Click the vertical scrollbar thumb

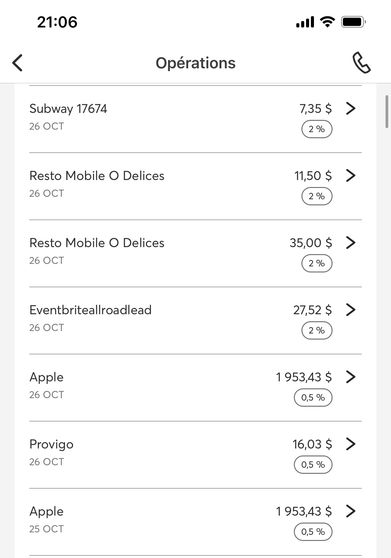click(387, 112)
